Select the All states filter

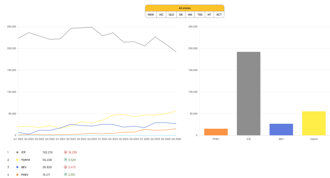(x=184, y=8)
